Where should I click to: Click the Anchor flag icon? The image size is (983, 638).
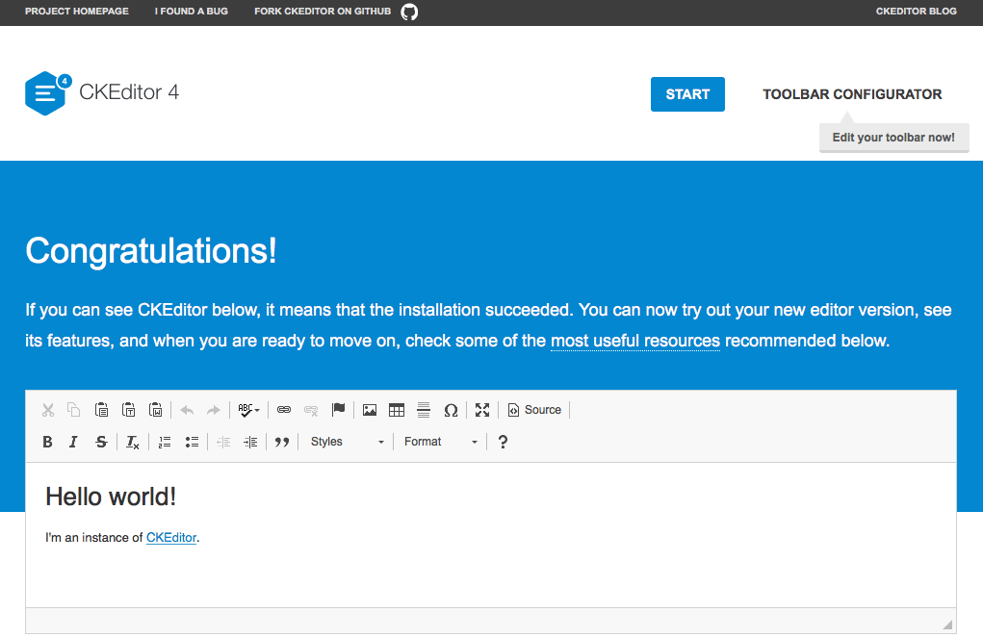[x=338, y=410]
